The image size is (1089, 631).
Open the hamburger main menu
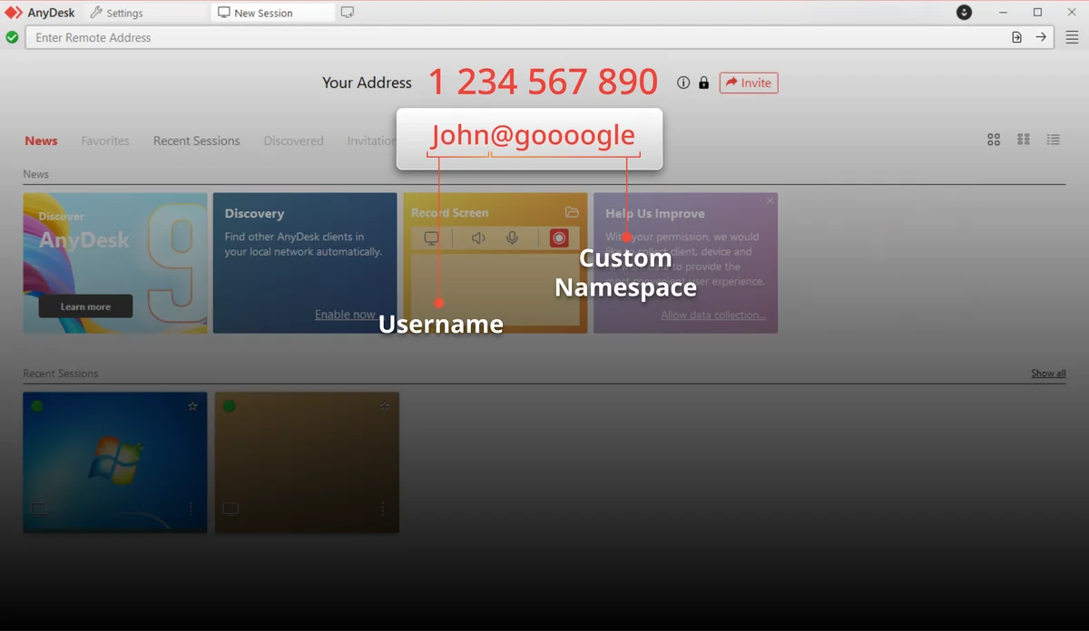pos(1072,37)
